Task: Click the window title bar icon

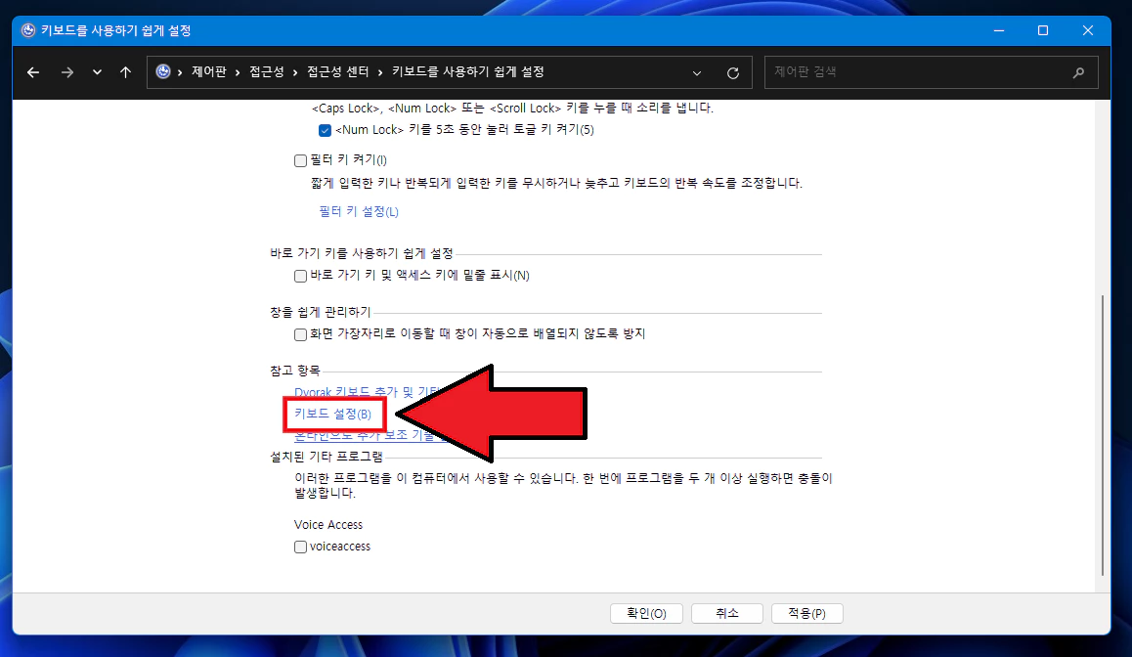Action: pos(28,30)
